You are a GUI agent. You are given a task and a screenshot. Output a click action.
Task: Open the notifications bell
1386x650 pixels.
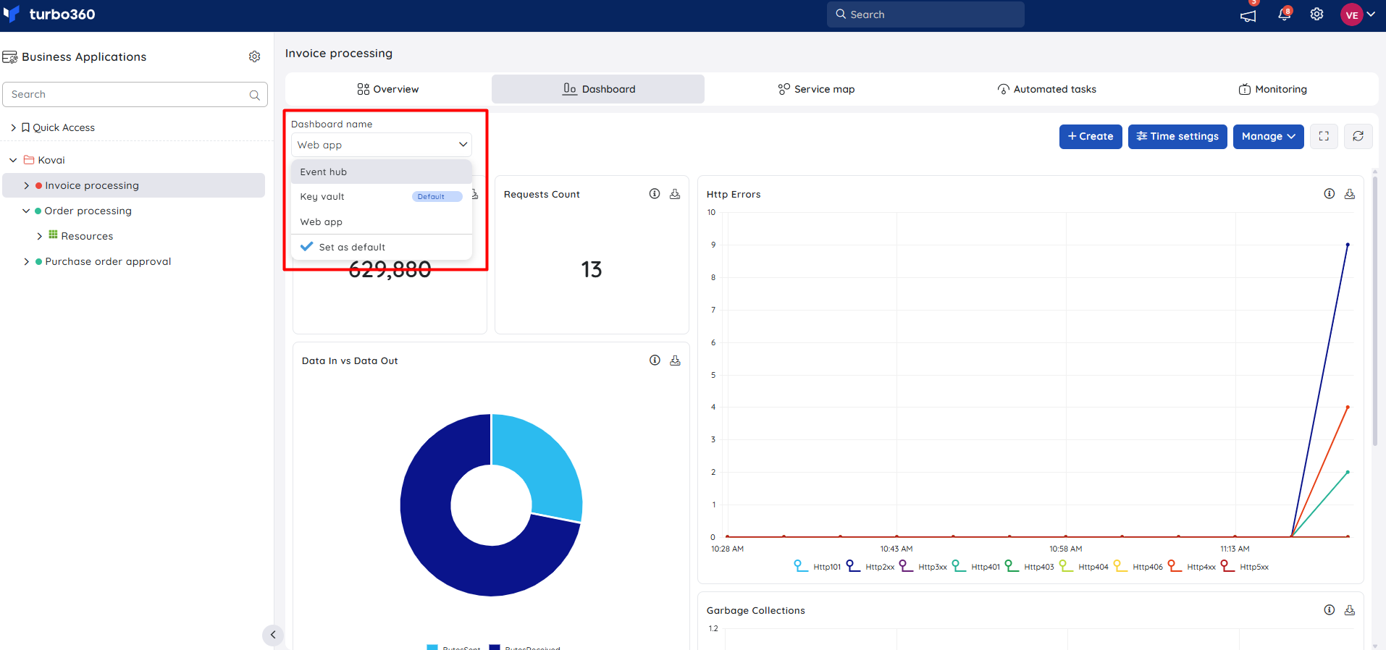(x=1284, y=14)
